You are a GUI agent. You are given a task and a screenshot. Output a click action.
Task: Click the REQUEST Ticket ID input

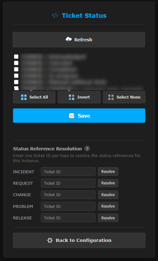68,183
